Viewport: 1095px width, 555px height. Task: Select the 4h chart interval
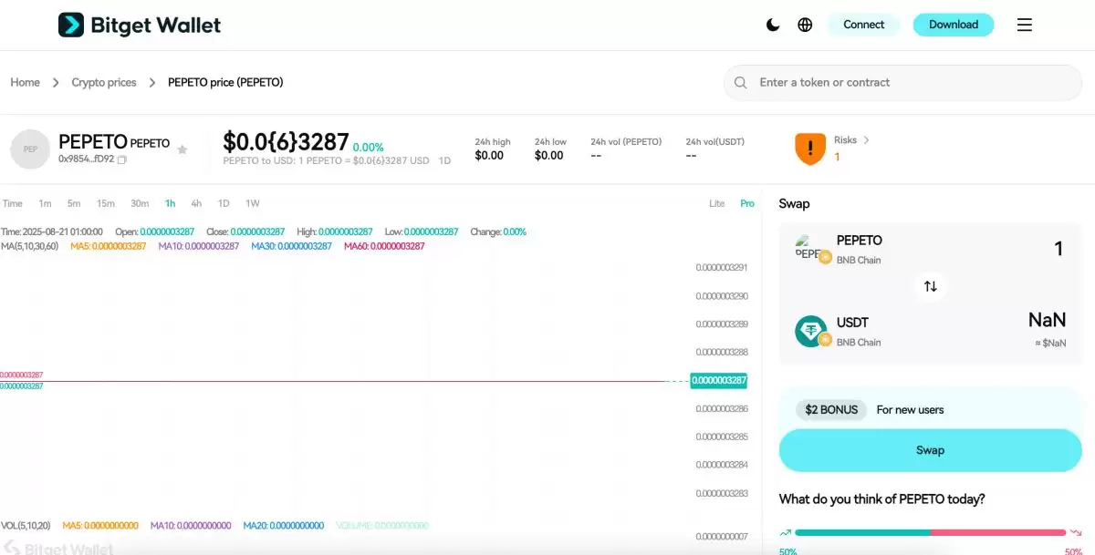tap(196, 203)
